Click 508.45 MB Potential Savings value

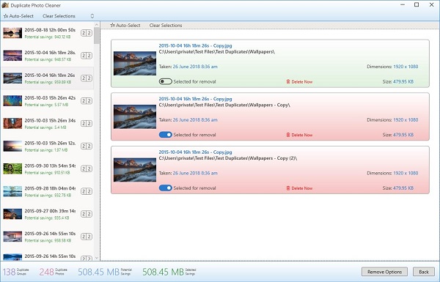point(105,272)
